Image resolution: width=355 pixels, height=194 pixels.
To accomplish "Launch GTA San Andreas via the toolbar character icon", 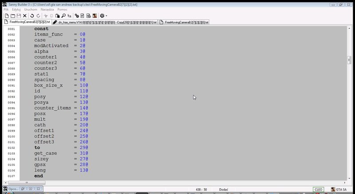I will click(95, 16).
